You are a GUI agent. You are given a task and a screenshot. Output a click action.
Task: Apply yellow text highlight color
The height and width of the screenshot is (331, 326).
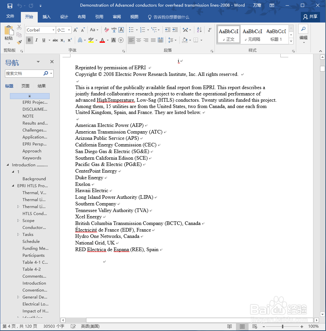pos(91,40)
